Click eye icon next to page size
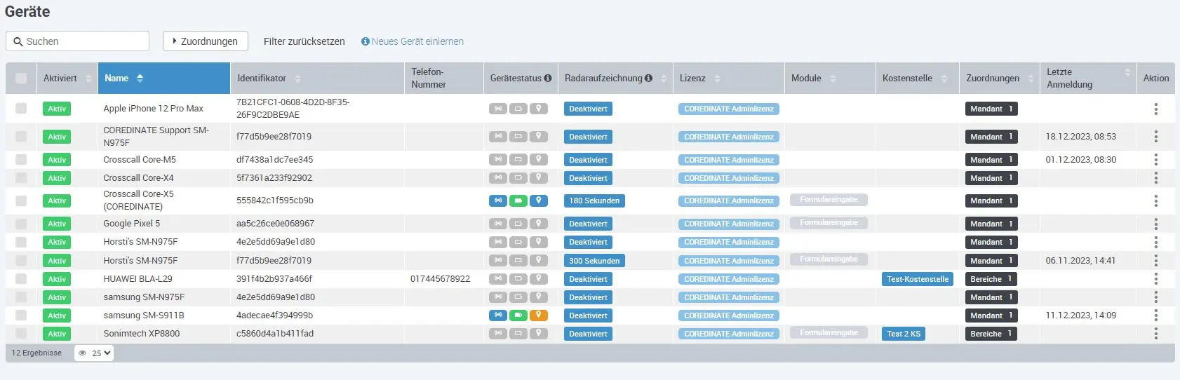Viewport: 1180px width, 380px height. pos(83,353)
